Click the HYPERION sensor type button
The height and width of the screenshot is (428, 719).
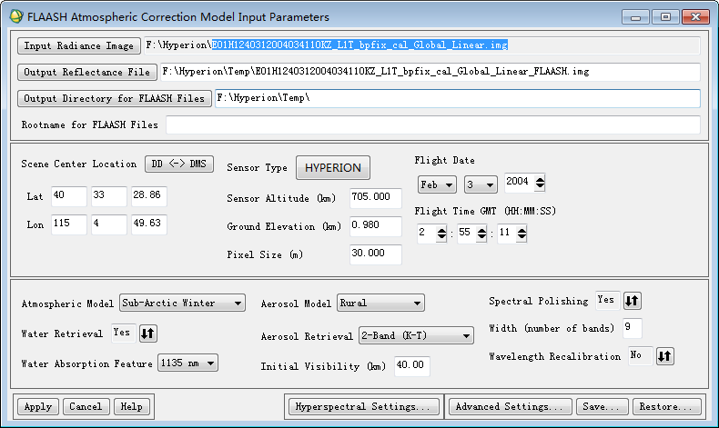pos(333,167)
